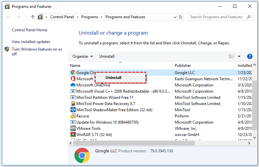Open View installed updates link
The width and height of the screenshot is (259, 167).
click(x=31, y=42)
